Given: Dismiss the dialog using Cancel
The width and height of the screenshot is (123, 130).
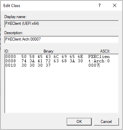Looking at the screenshot, I should 106,122.
